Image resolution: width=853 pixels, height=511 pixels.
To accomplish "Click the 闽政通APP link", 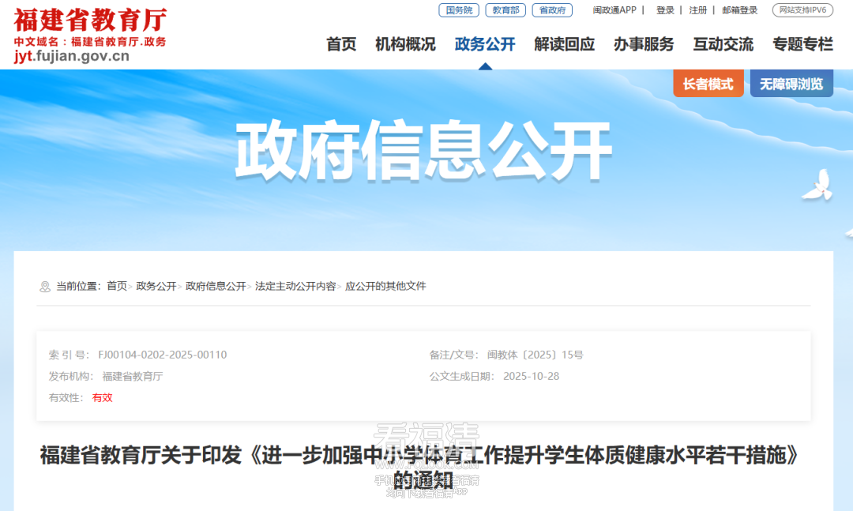I will 614,10.
